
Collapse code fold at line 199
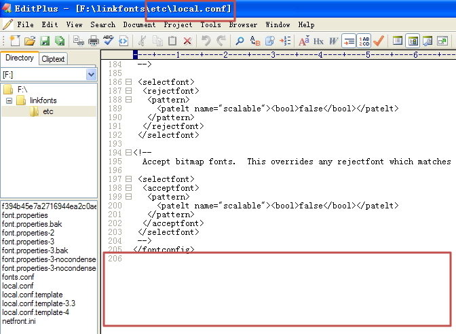[128, 197]
